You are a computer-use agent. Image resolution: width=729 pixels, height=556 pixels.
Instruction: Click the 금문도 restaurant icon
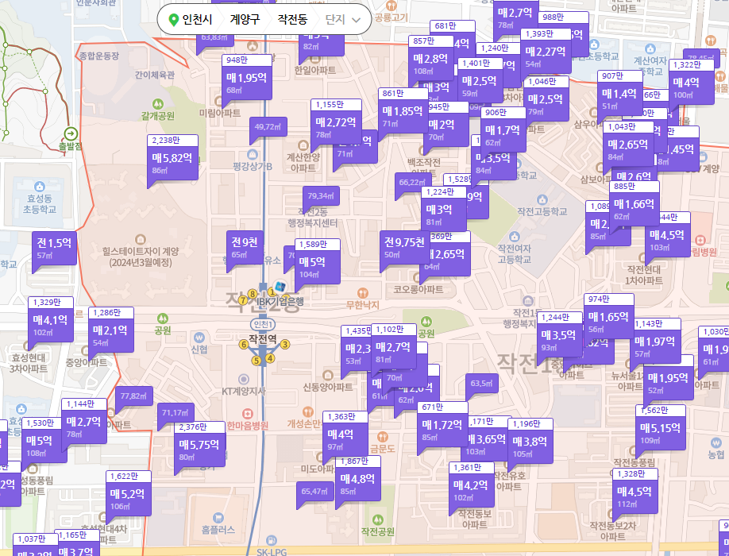pos(382,437)
